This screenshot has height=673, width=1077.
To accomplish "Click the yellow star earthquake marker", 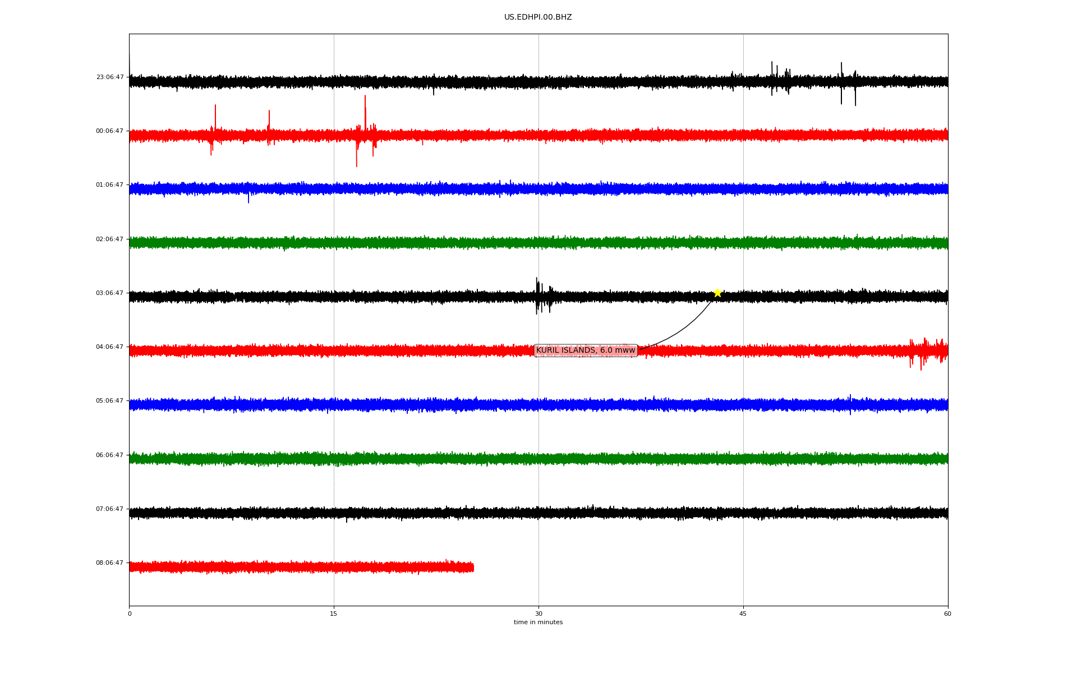I will tap(717, 293).
